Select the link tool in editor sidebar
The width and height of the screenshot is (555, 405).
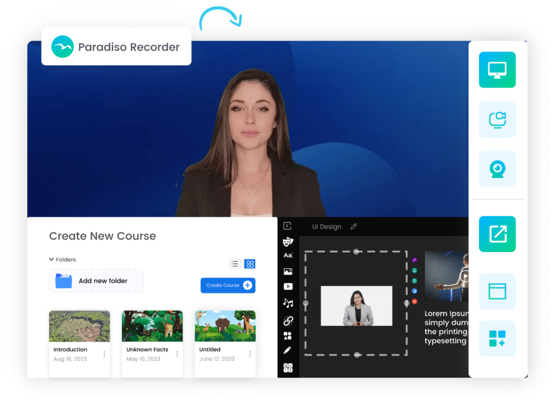click(x=288, y=321)
